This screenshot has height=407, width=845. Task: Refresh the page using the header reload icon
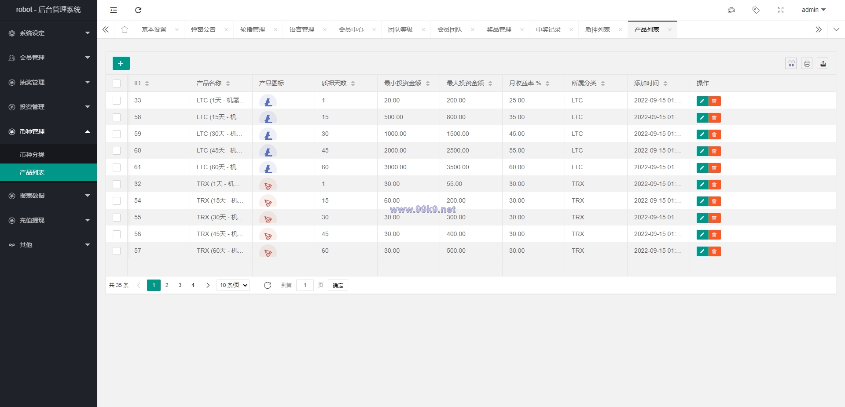click(138, 10)
